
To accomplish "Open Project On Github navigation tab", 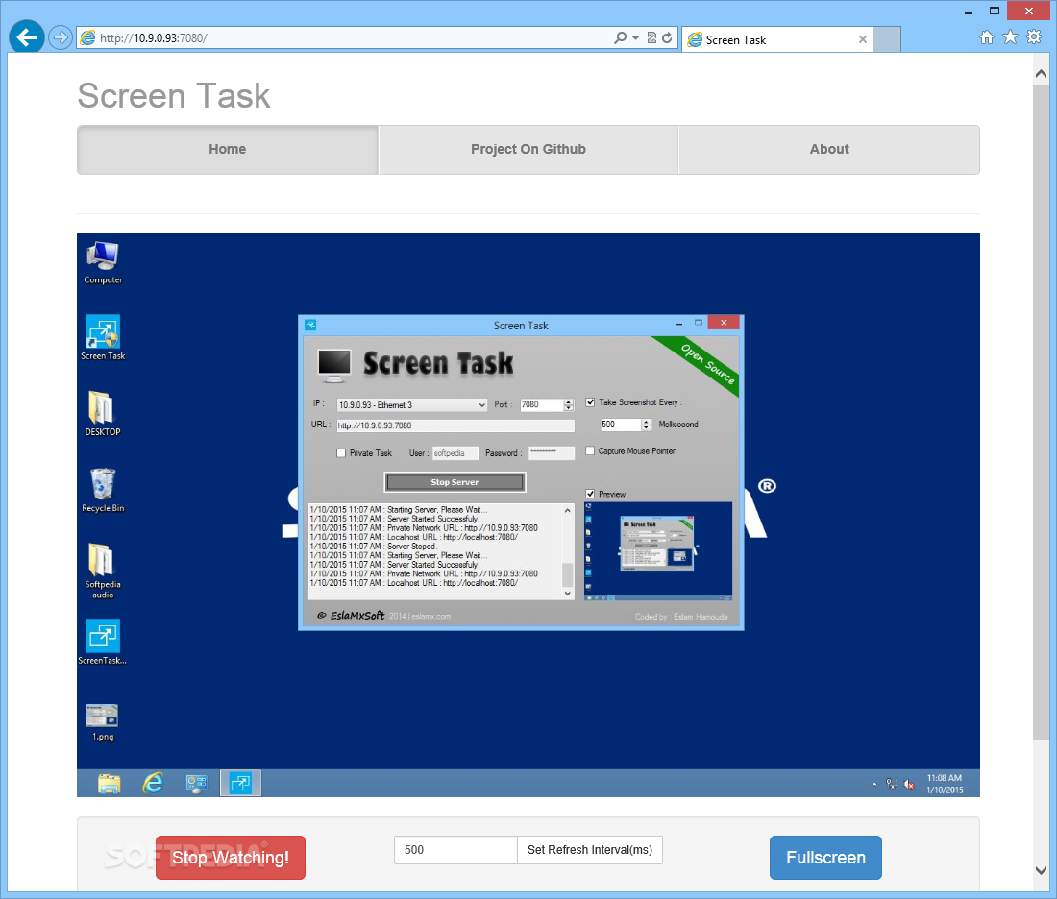I will coord(528,149).
